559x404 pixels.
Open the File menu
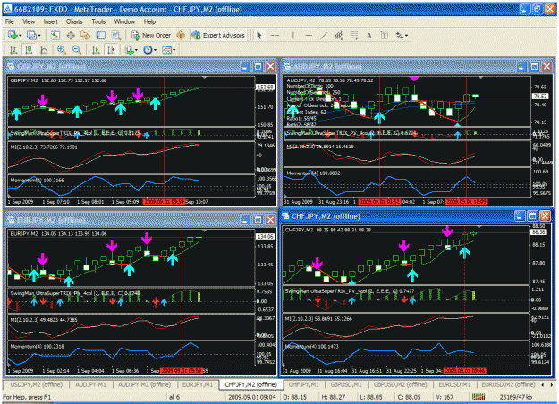click(x=10, y=21)
